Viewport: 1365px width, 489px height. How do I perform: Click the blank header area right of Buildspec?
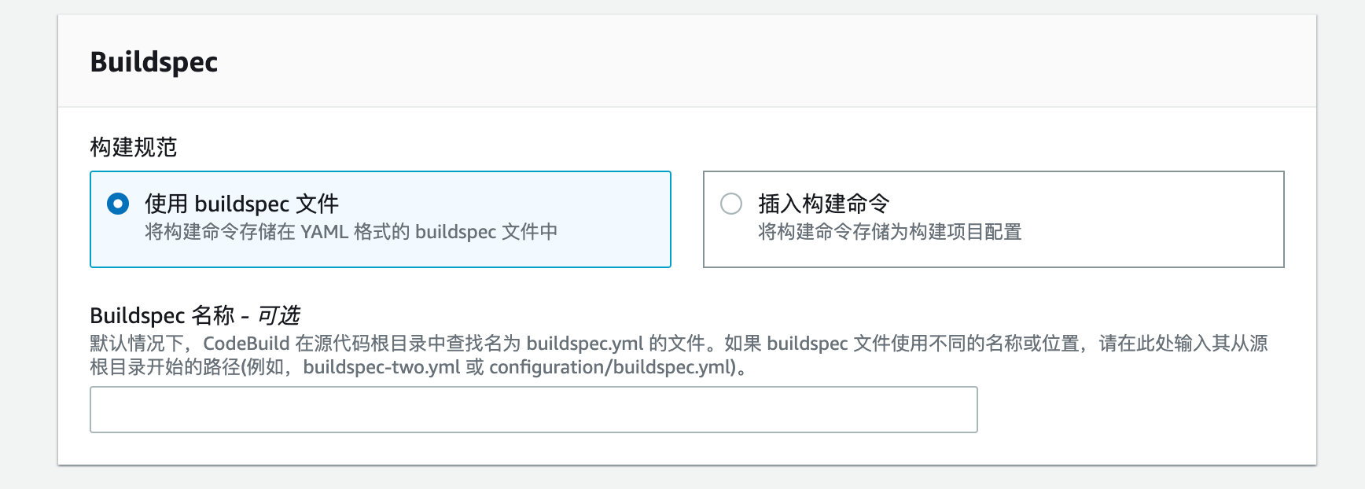click(x=708, y=62)
